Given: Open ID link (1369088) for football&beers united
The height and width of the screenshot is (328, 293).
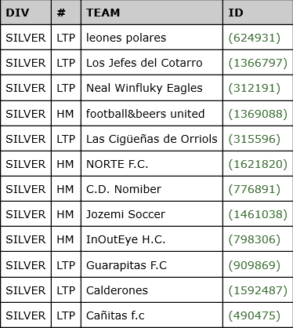Looking at the screenshot, I should pyautogui.click(x=258, y=114).
